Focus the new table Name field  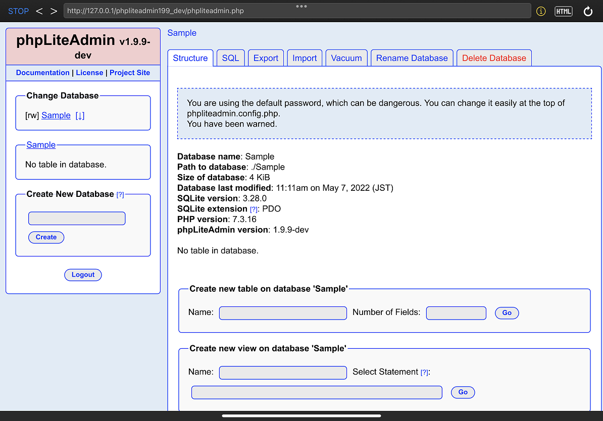(x=283, y=313)
